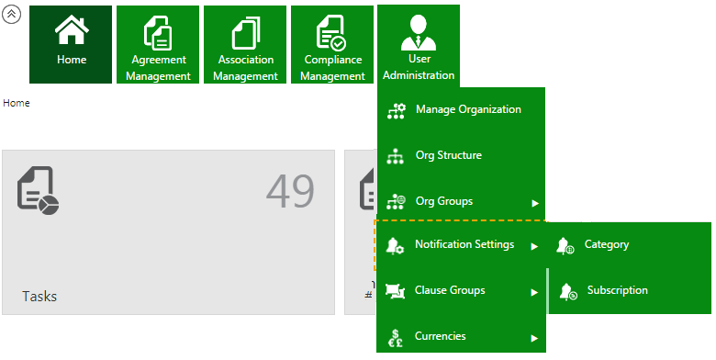The width and height of the screenshot is (716, 360).
Task: Click the User Administration person icon
Action: [x=419, y=32]
